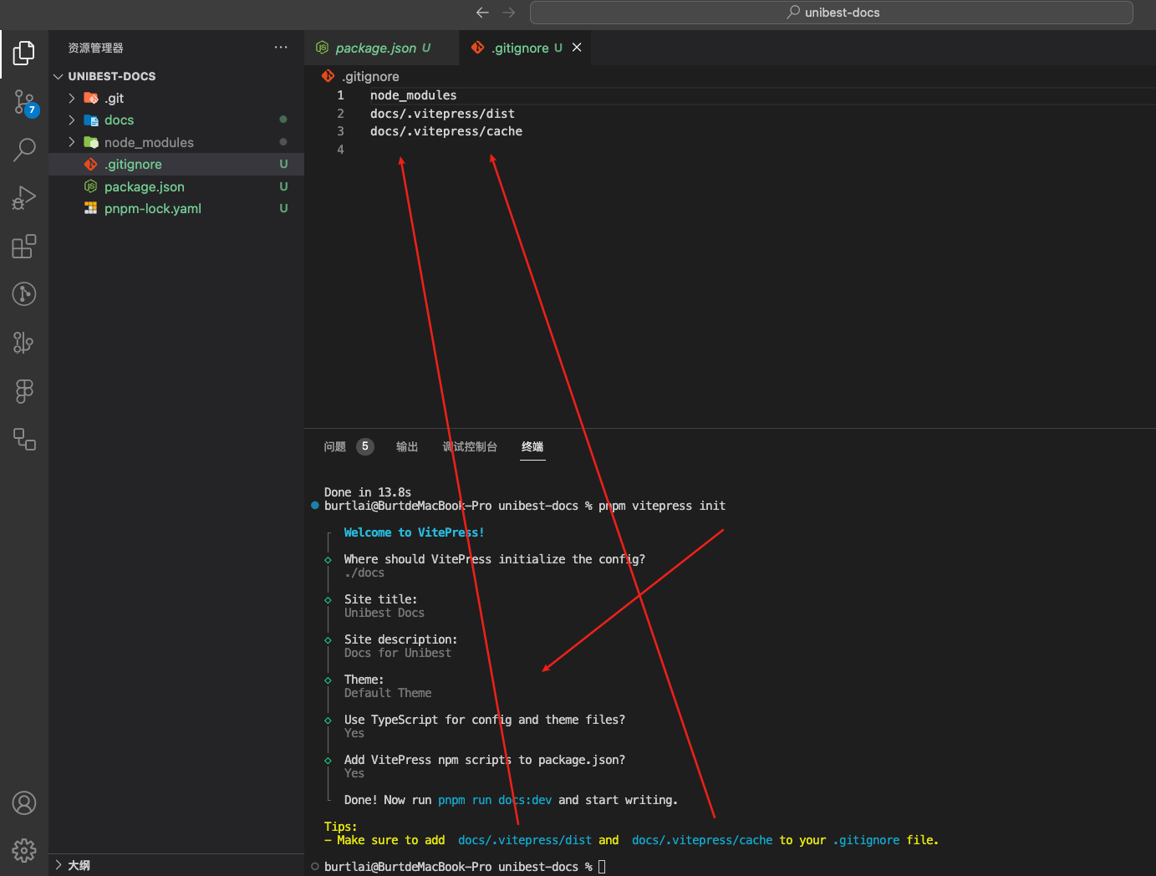Open the bottom diagram-style activity icon

point(24,439)
